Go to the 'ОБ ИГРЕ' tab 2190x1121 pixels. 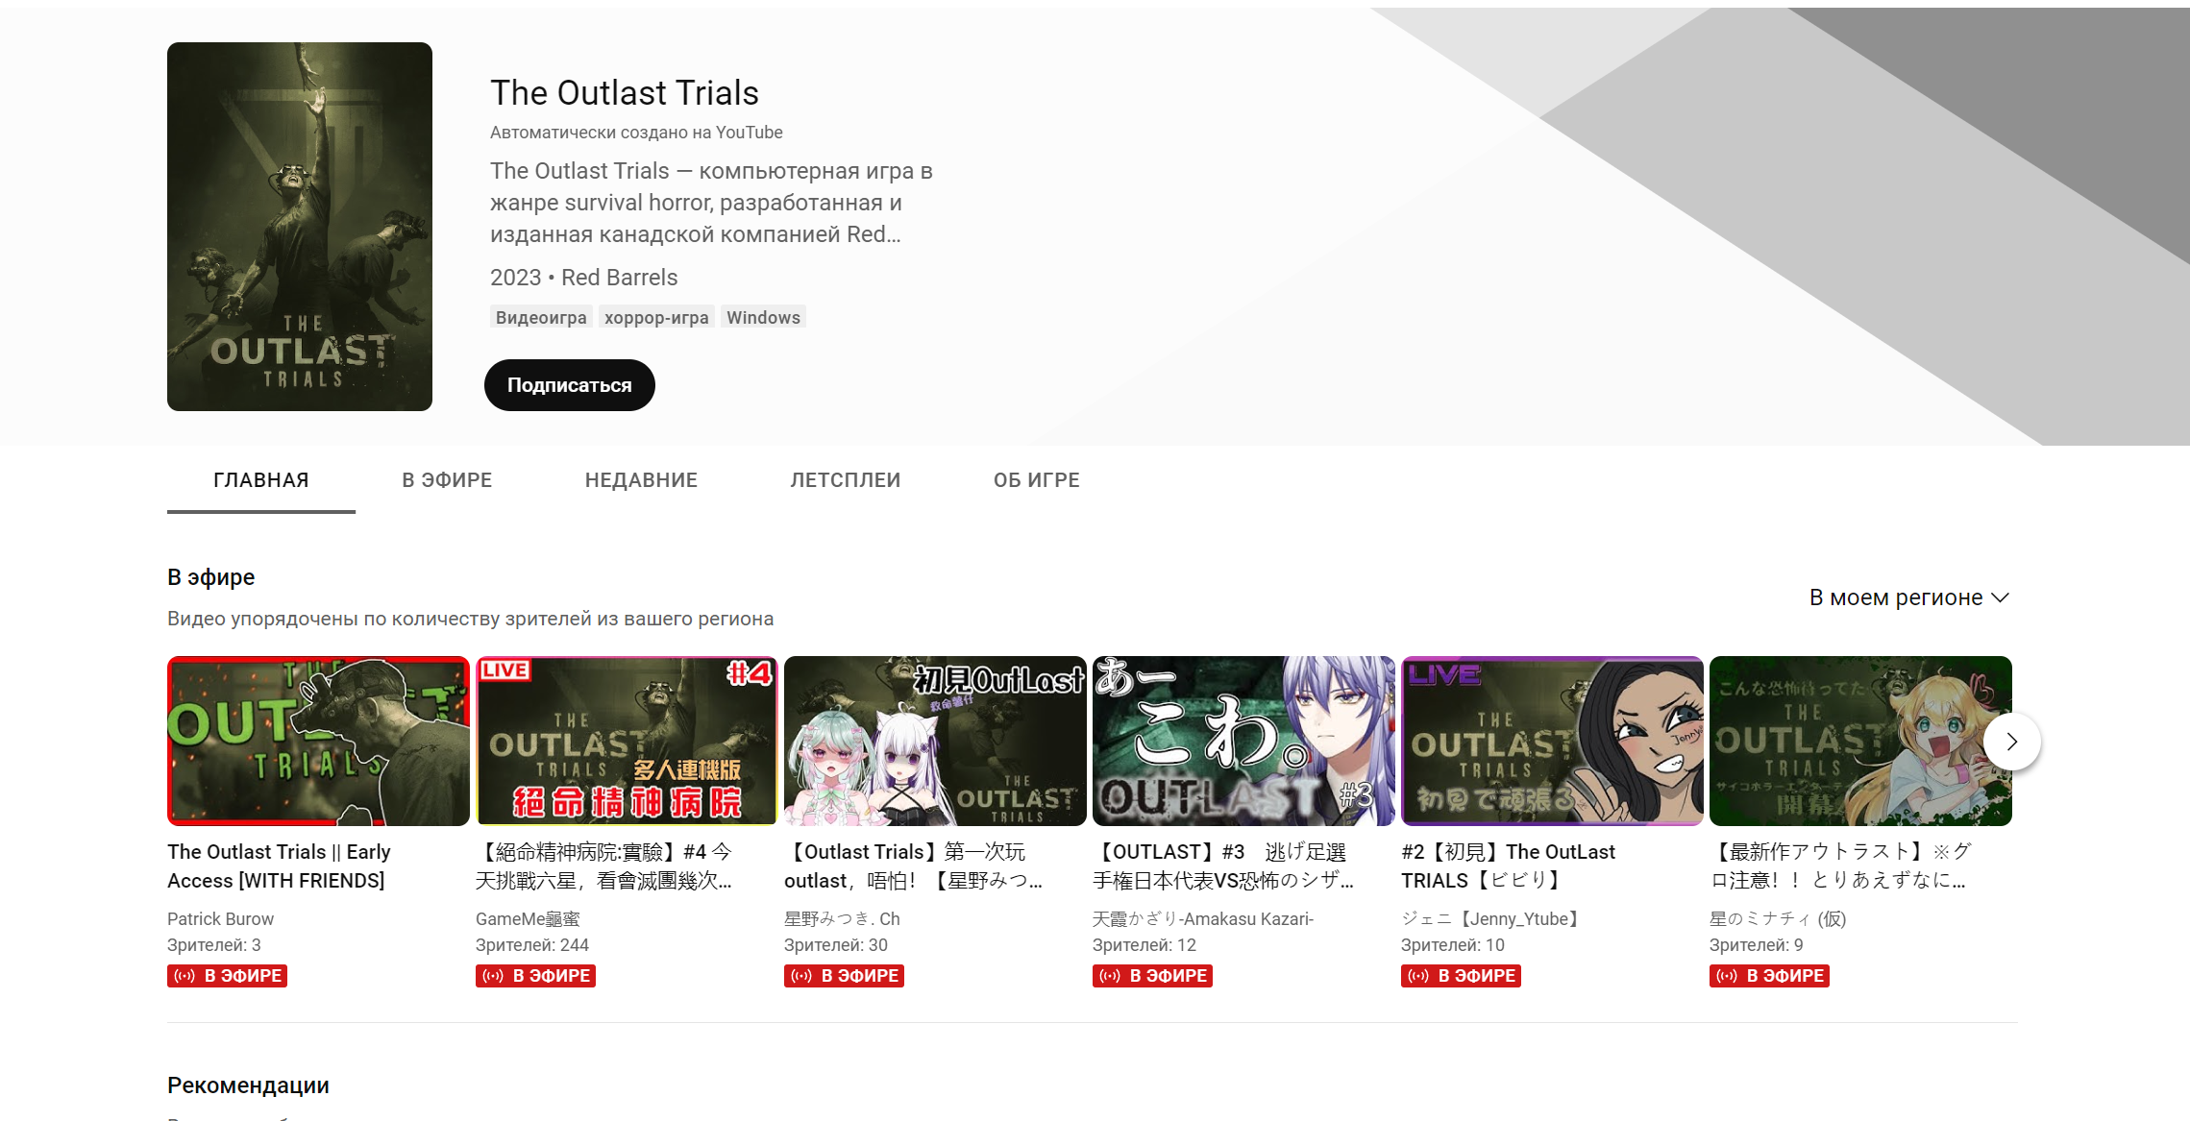click(1036, 480)
